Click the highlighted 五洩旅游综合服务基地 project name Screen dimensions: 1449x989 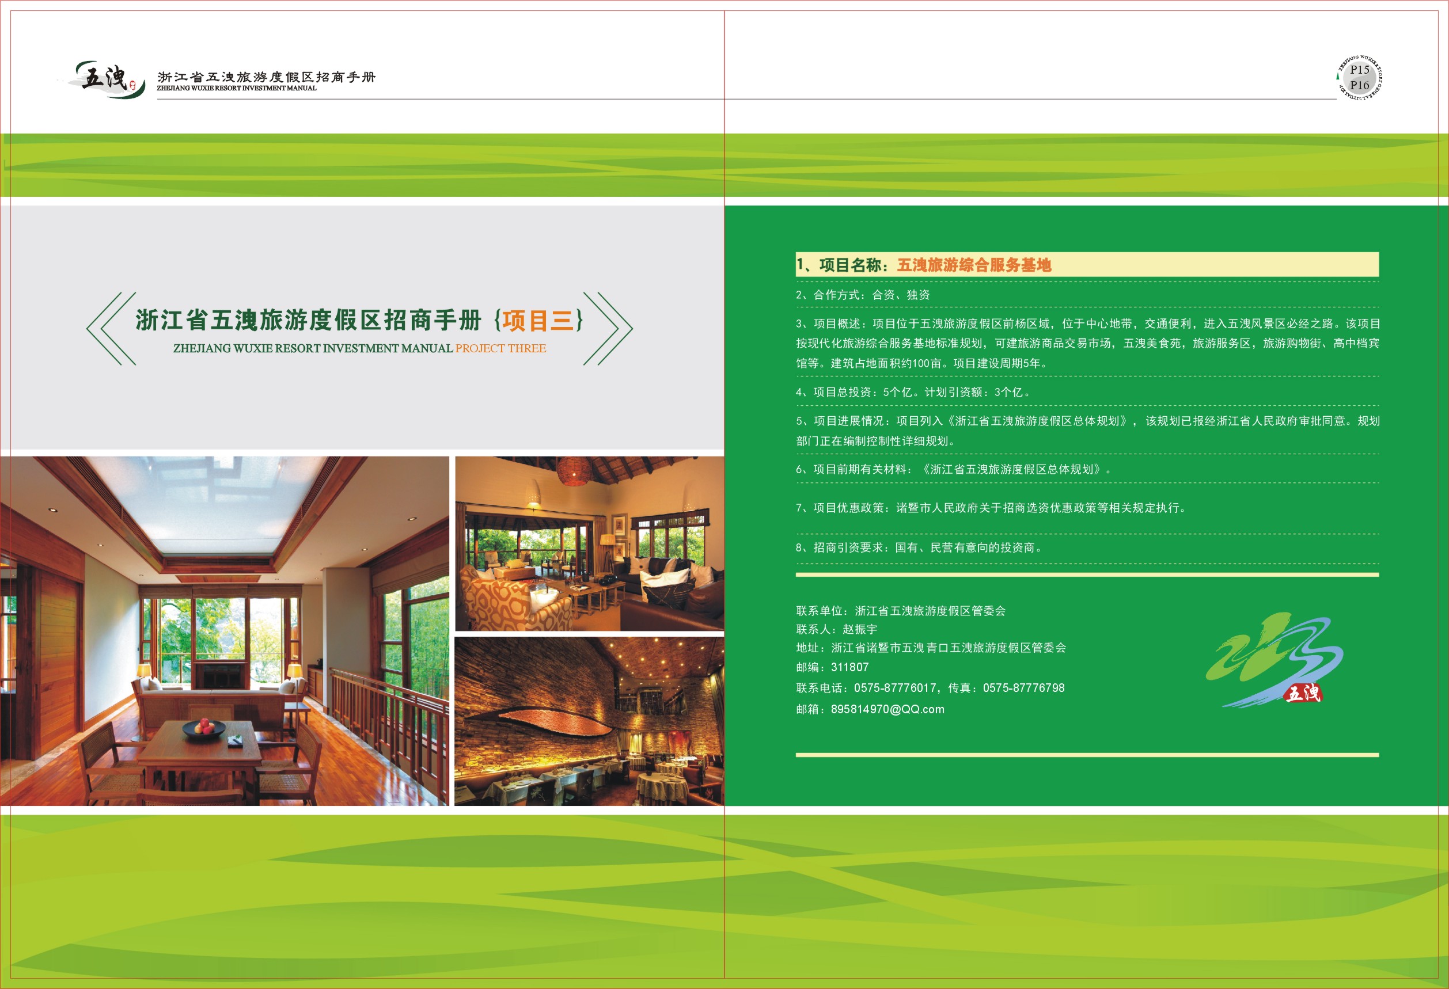click(974, 265)
